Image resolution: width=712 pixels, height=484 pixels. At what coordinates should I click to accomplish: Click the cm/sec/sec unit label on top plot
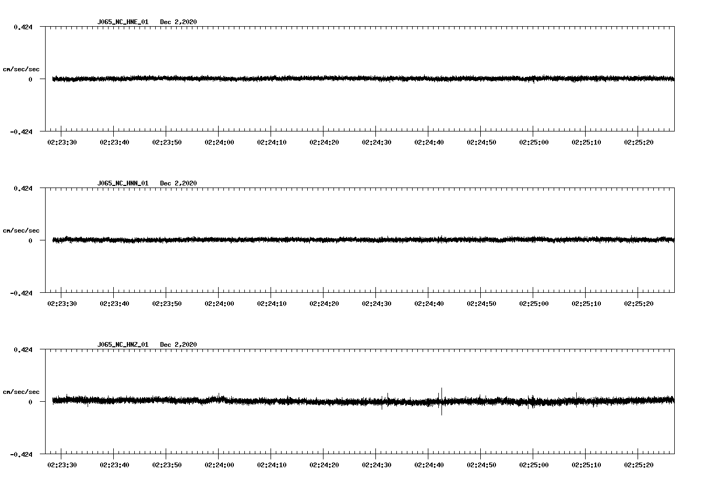pyautogui.click(x=21, y=69)
